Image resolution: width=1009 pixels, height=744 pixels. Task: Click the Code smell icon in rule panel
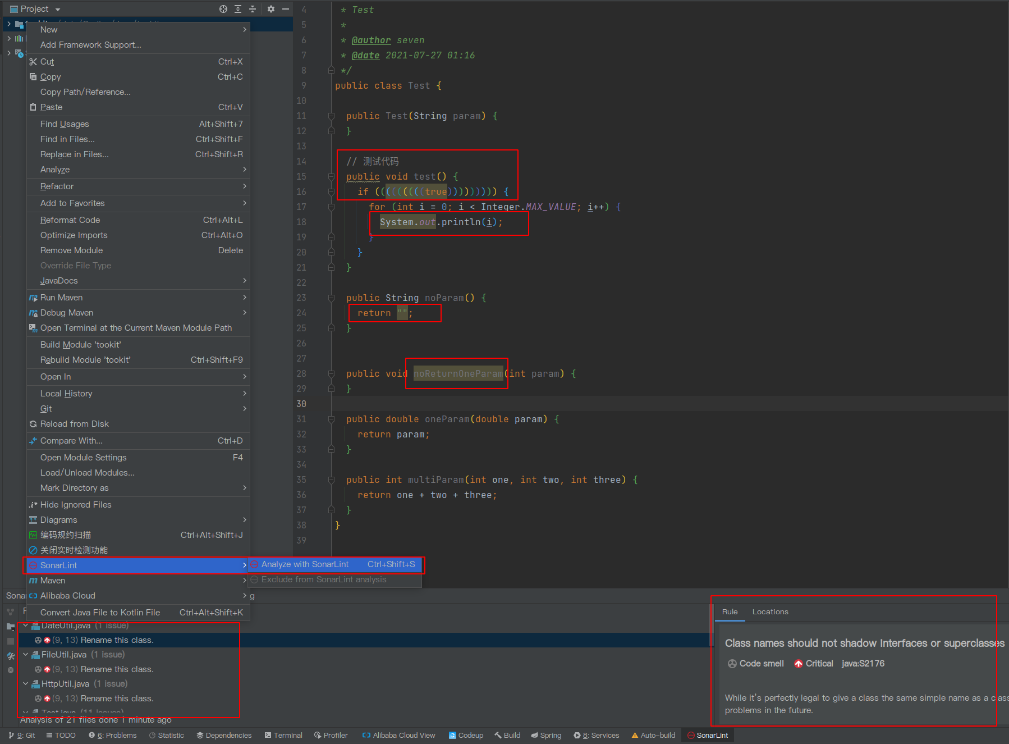[732, 664]
